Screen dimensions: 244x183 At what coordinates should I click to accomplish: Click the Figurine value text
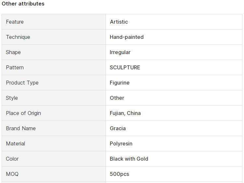120,83
